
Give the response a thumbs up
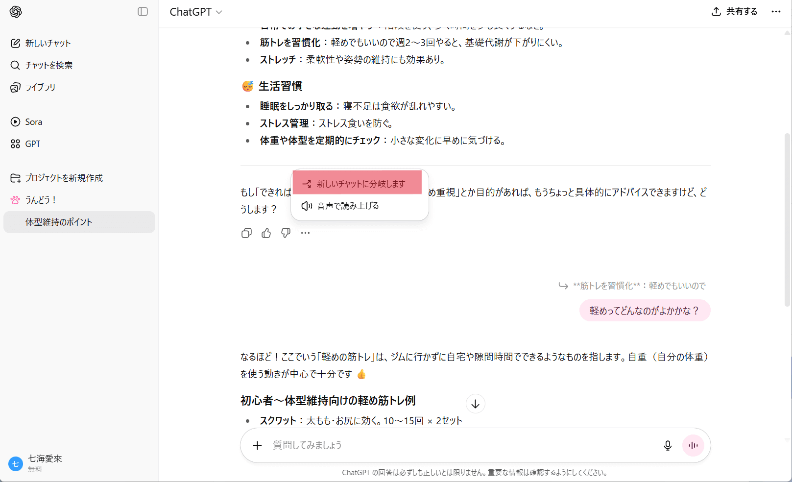pyautogui.click(x=266, y=233)
